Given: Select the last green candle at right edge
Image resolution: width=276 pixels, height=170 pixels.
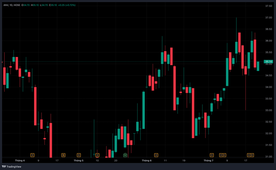Looking at the screenshot, I should [258, 66].
